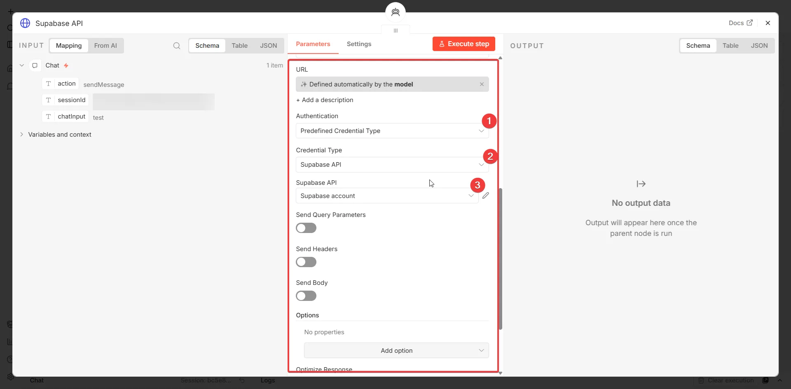Click Add a description link
Viewport: 791px width, 389px height.
tap(325, 100)
